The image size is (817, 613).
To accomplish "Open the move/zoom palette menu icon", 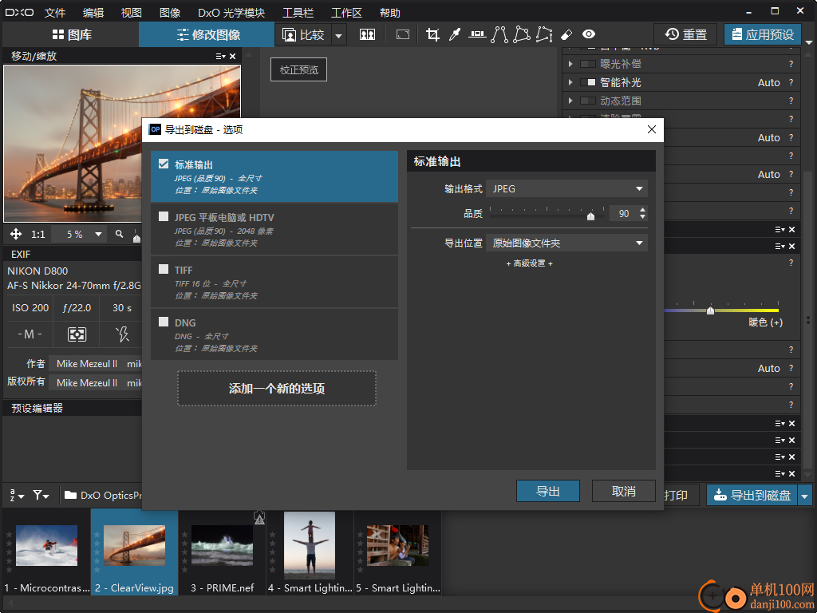I will point(220,57).
